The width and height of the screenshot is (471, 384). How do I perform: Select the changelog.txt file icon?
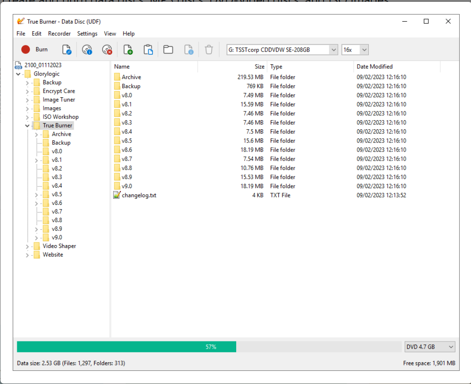click(117, 195)
